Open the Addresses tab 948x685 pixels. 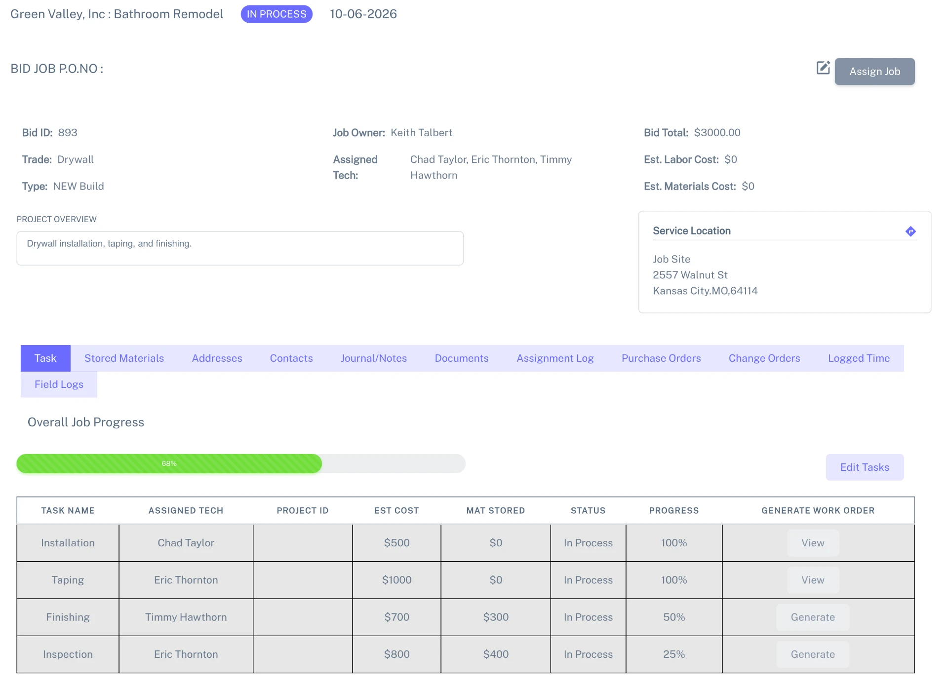(217, 358)
